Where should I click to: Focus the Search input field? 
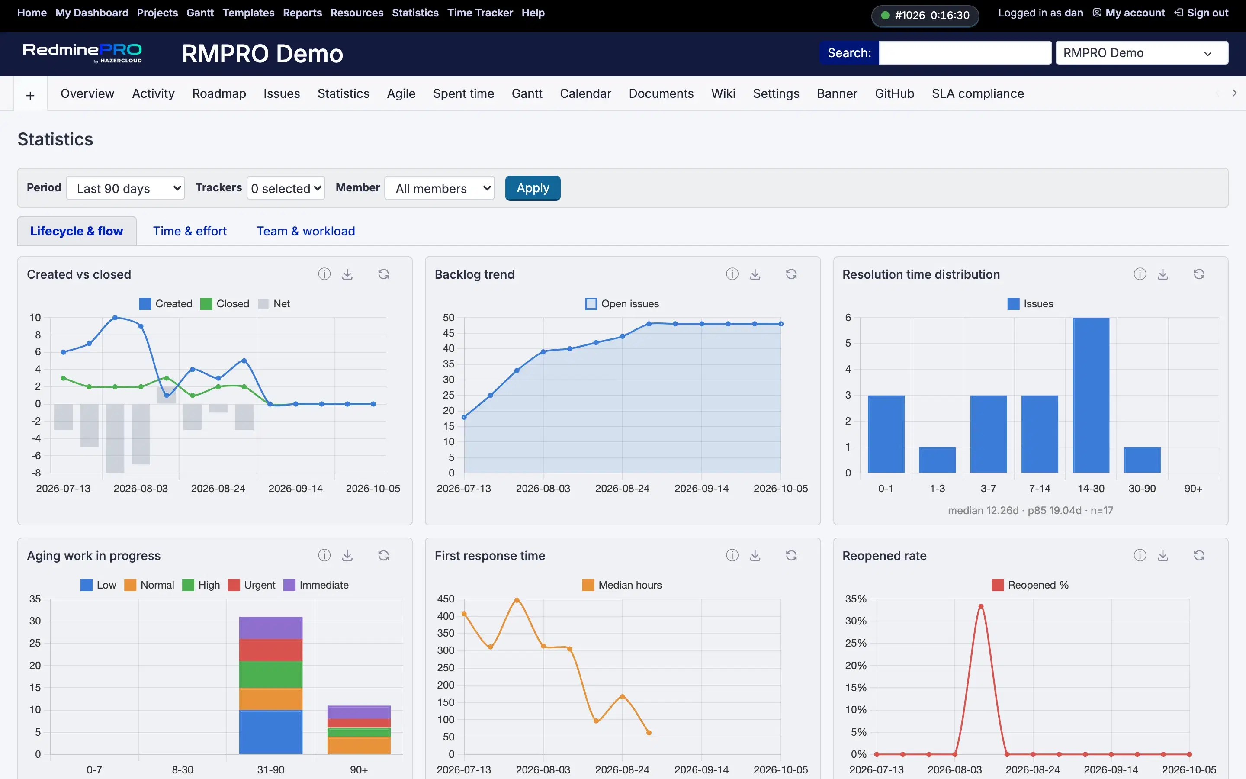tap(965, 53)
